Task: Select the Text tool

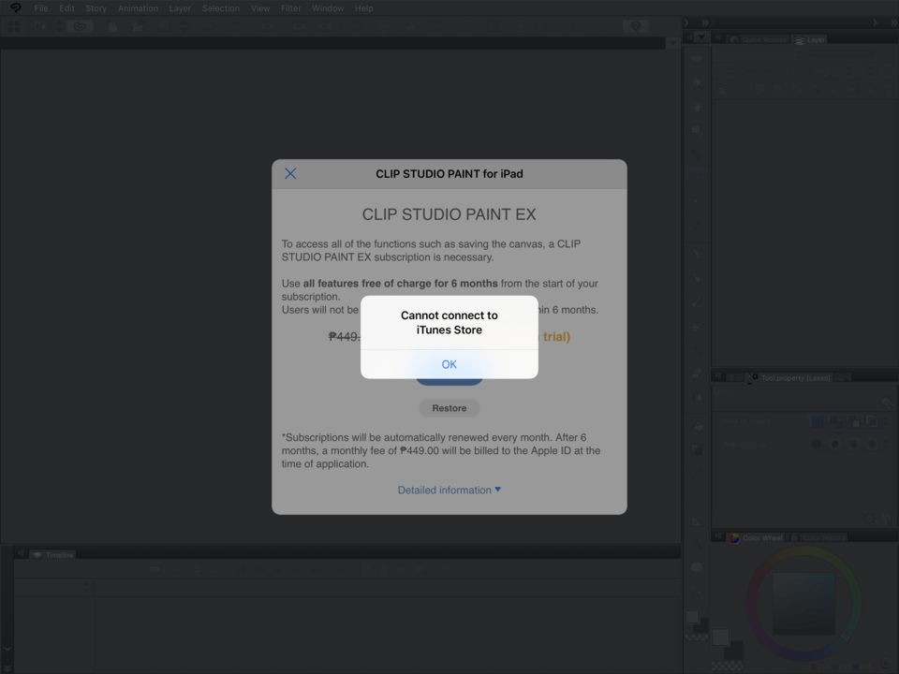Action: click(697, 543)
